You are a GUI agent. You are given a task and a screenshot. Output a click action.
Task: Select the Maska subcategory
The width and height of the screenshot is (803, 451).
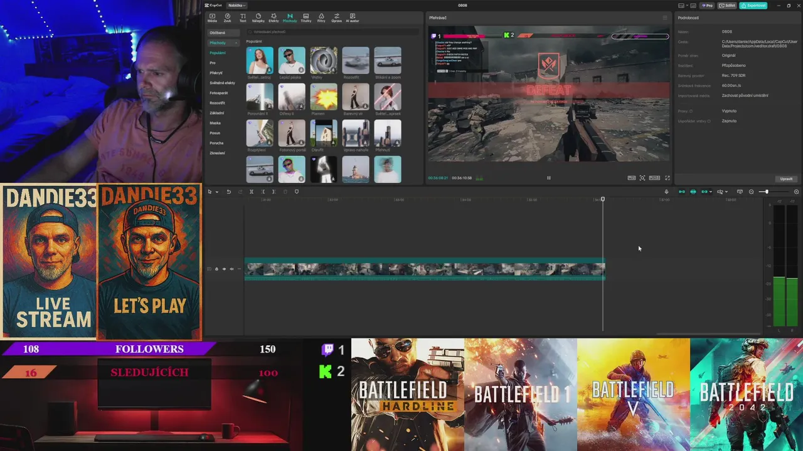click(x=215, y=123)
